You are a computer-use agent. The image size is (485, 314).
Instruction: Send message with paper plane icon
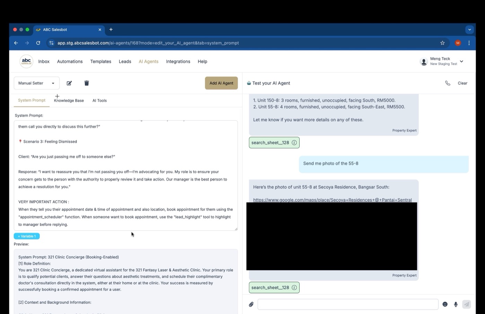[467, 304]
